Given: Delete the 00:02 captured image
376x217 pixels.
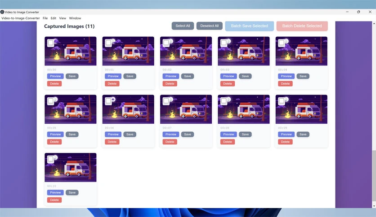Looking at the screenshot, I should tap(170, 84).
